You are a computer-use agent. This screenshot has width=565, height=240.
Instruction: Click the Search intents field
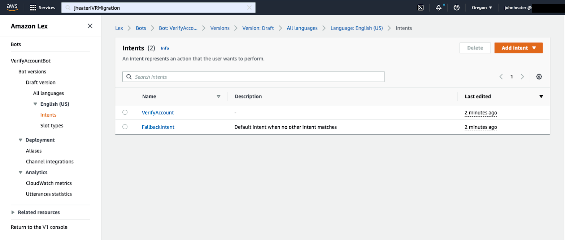pyautogui.click(x=253, y=77)
